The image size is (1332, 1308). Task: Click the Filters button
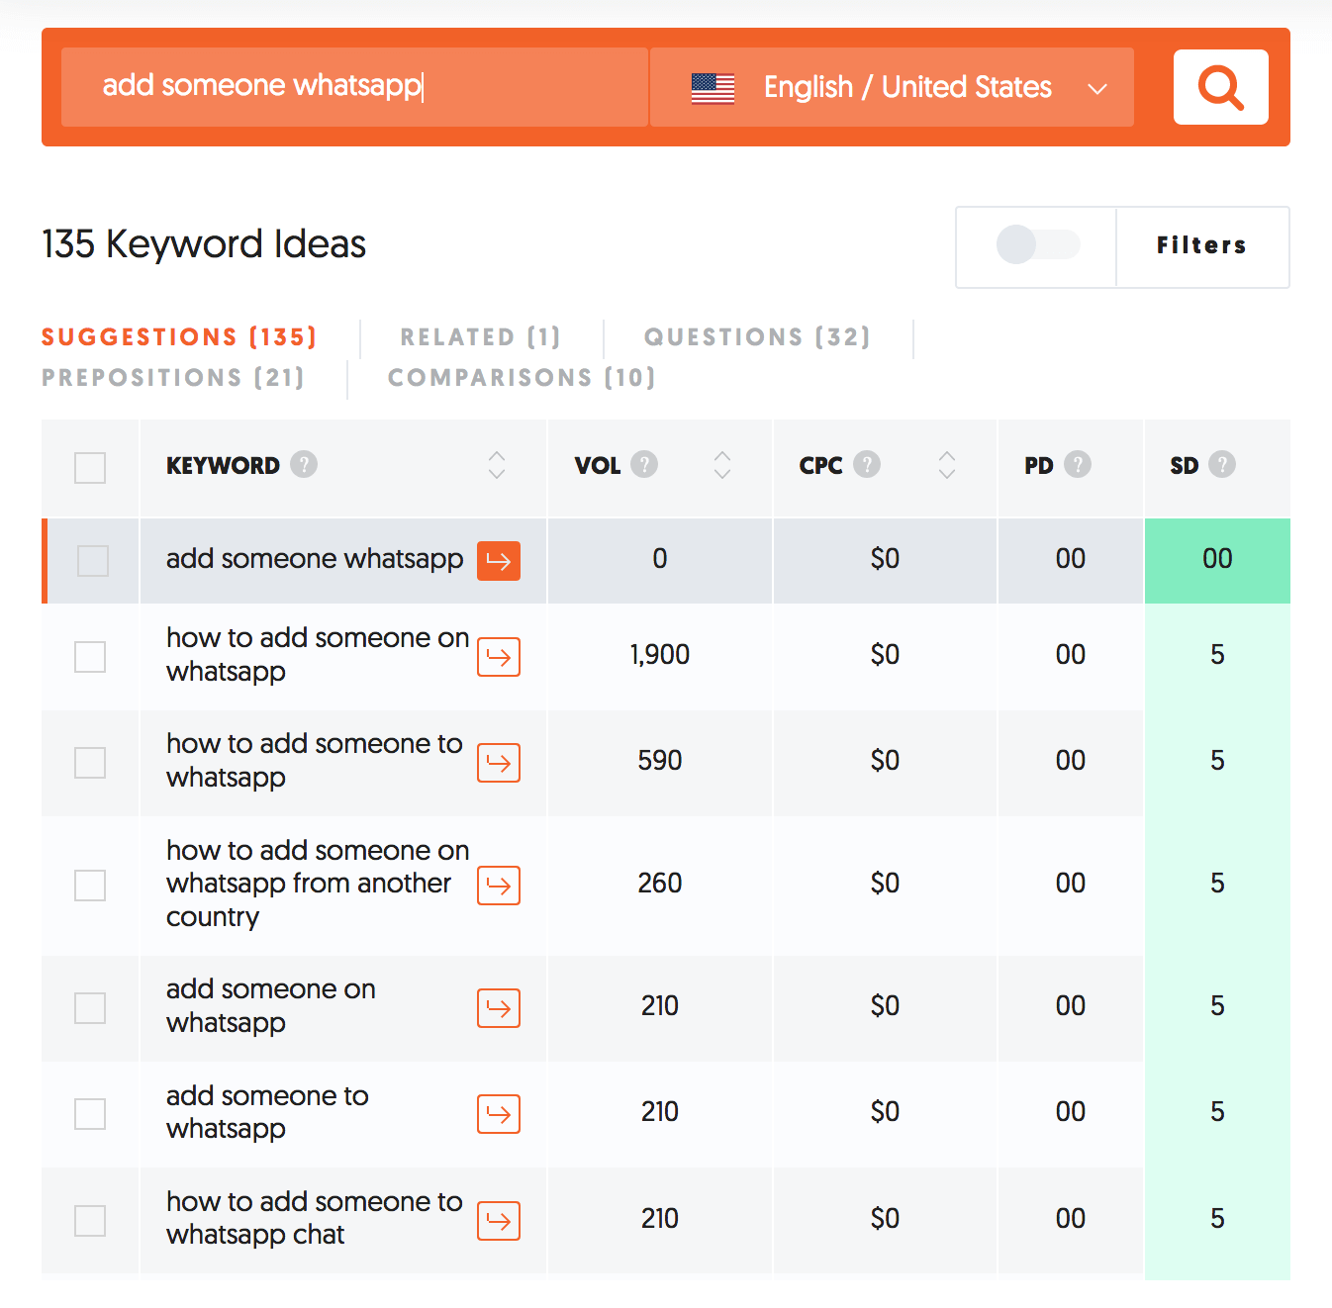pos(1201,245)
